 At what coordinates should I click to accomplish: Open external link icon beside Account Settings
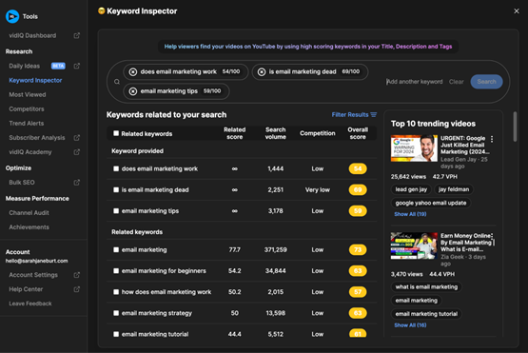pyautogui.click(x=77, y=275)
